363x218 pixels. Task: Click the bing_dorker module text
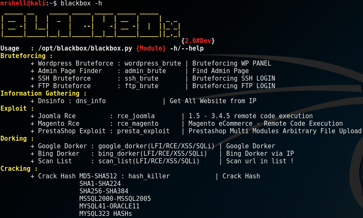point(153,154)
